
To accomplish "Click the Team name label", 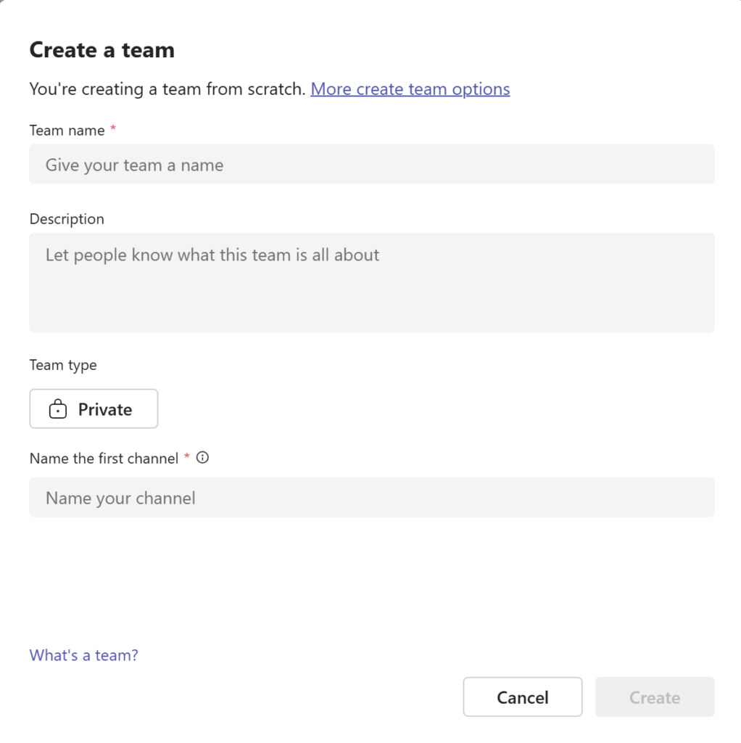I will (67, 131).
